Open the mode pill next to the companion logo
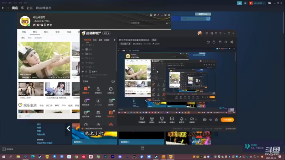The width and height of the screenshot is (285, 160). [106, 33]
